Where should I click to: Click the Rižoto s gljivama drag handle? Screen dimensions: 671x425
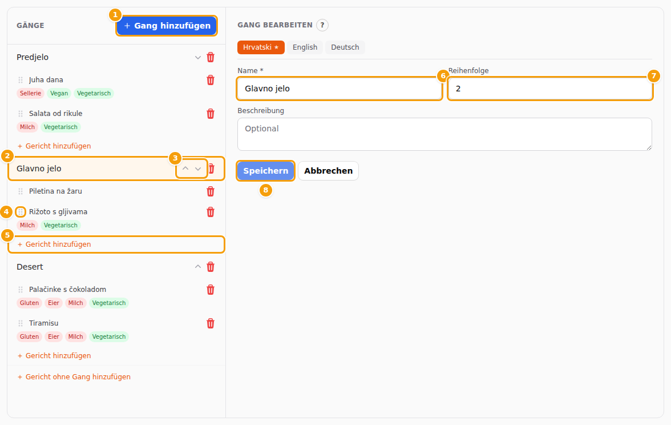(21, 212)
